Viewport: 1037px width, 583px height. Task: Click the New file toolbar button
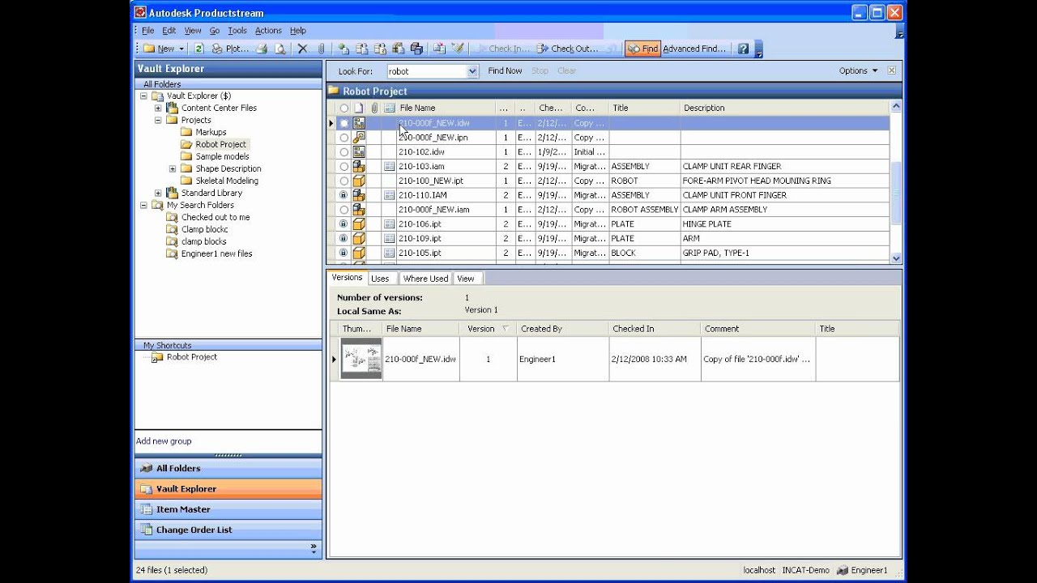tap(160, 49)
